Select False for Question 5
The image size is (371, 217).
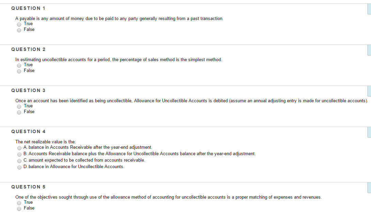(x=19, y=209)
